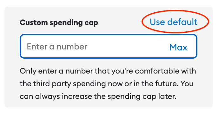This screenshot has width=219, height=116.
Task: Activate the blue-outlined spending cap input box
Action: click(x=109, y=46)
